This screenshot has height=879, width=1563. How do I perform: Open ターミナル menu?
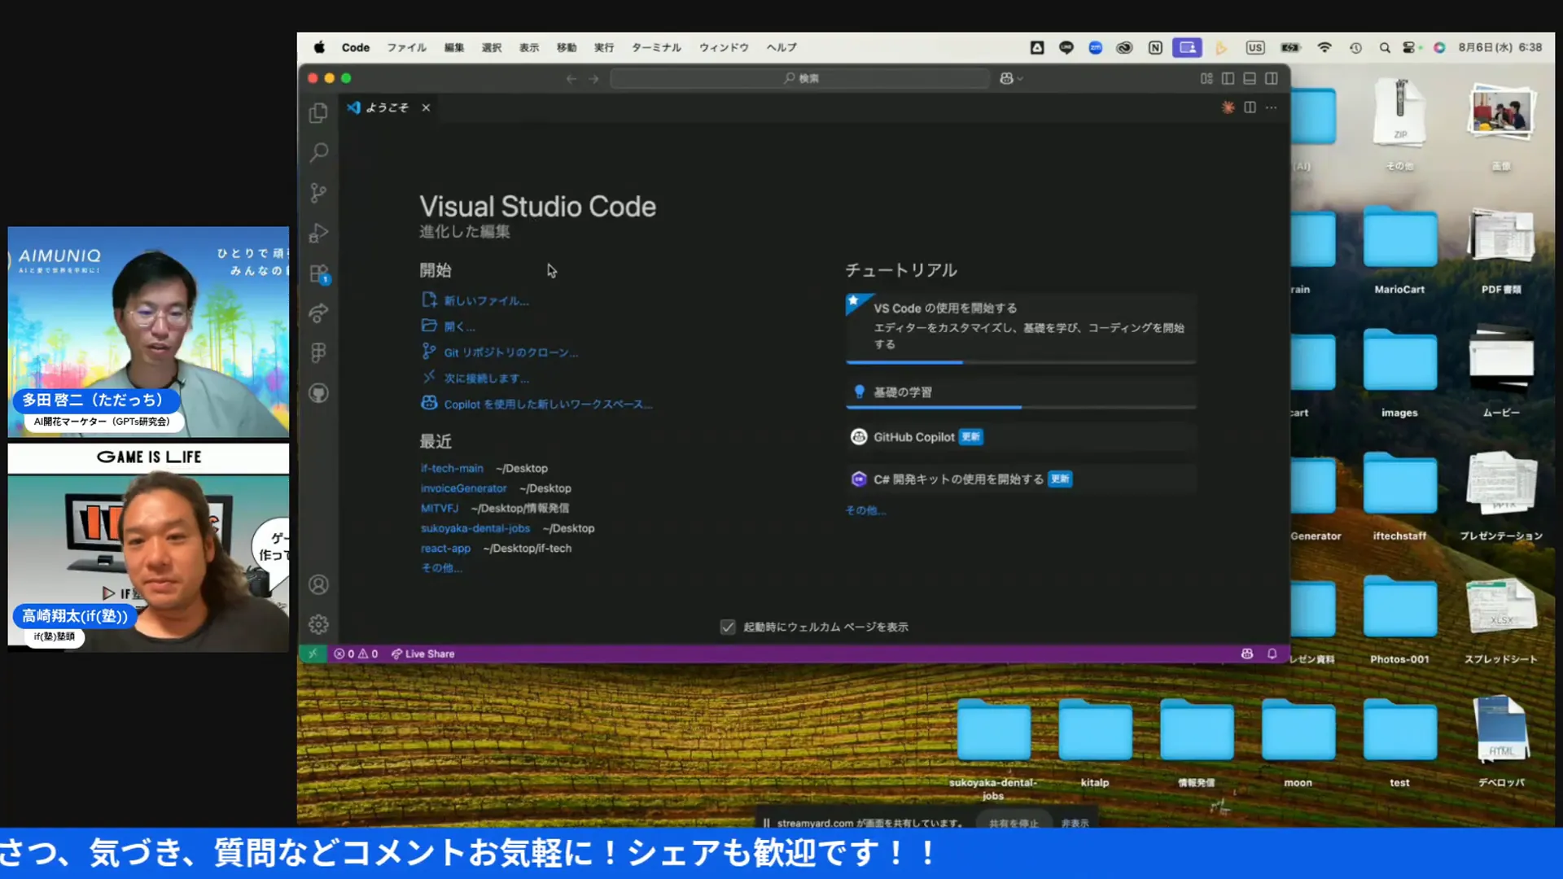pyautogui.click(x=656, y=48)
